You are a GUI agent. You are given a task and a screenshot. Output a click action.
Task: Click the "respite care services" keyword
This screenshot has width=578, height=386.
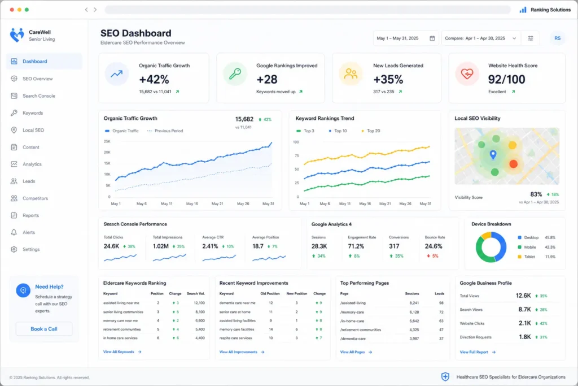click(x=236, y=338)
